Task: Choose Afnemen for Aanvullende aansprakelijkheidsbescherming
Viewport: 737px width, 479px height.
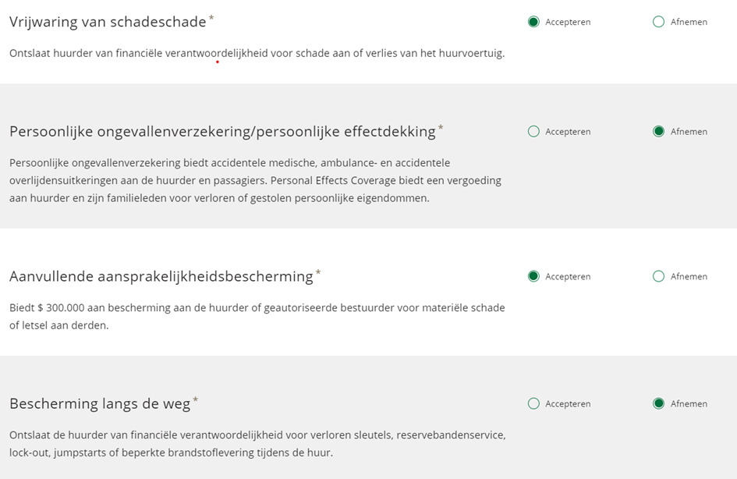Action: (x=658, y=276)
